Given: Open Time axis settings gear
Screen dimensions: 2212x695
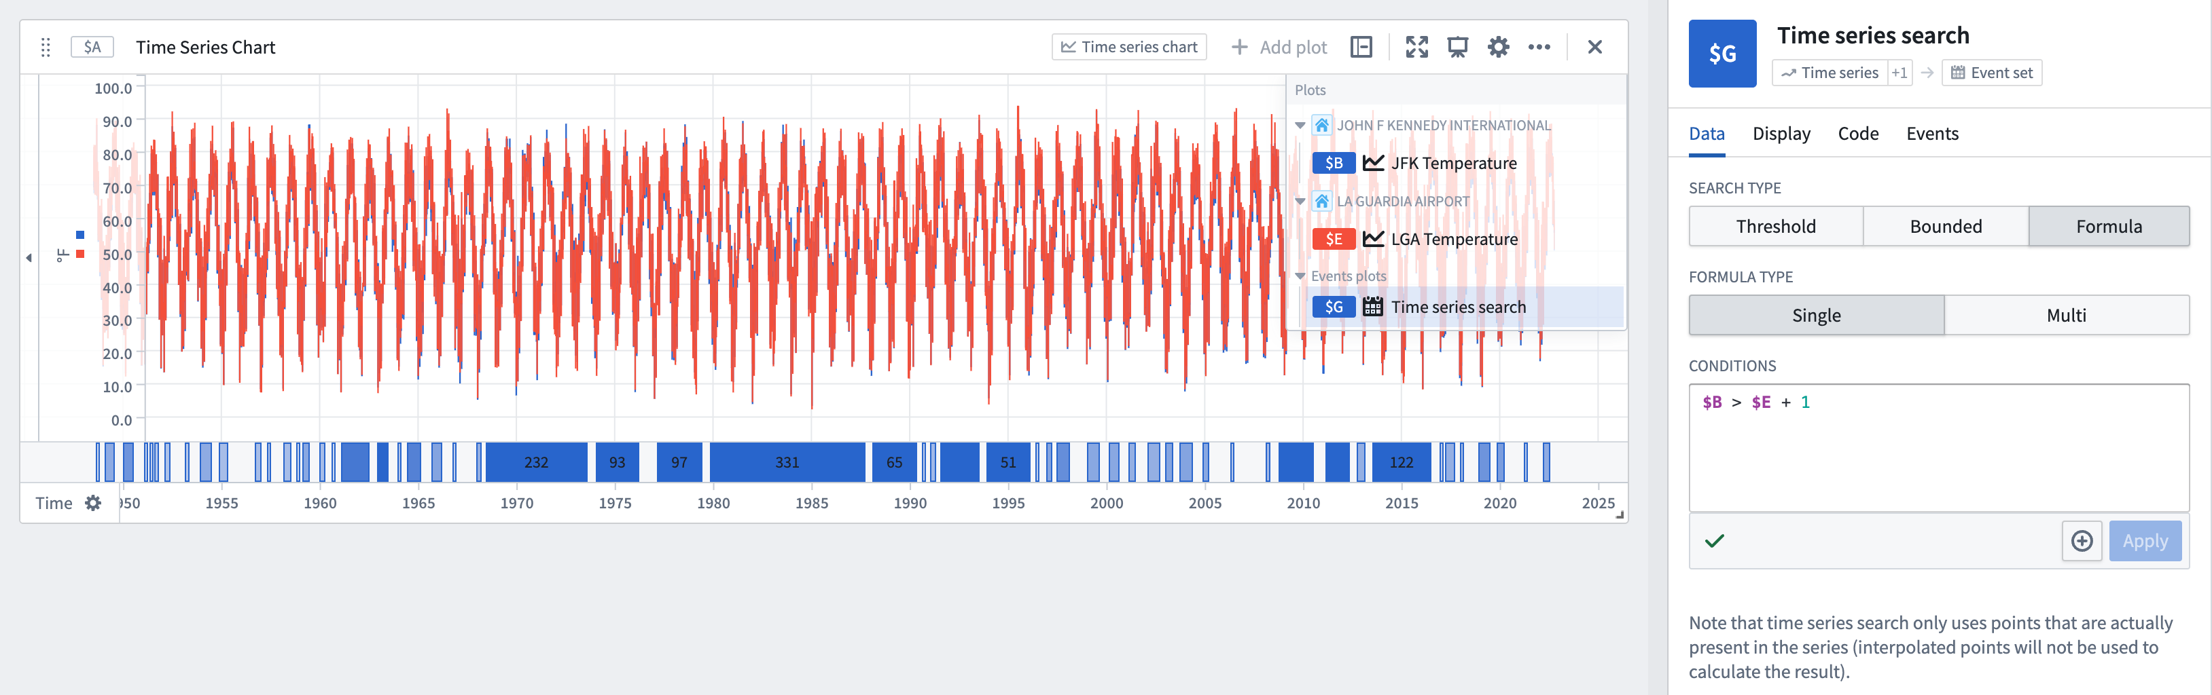Looking at the screenshot, I should pos(93,504).
